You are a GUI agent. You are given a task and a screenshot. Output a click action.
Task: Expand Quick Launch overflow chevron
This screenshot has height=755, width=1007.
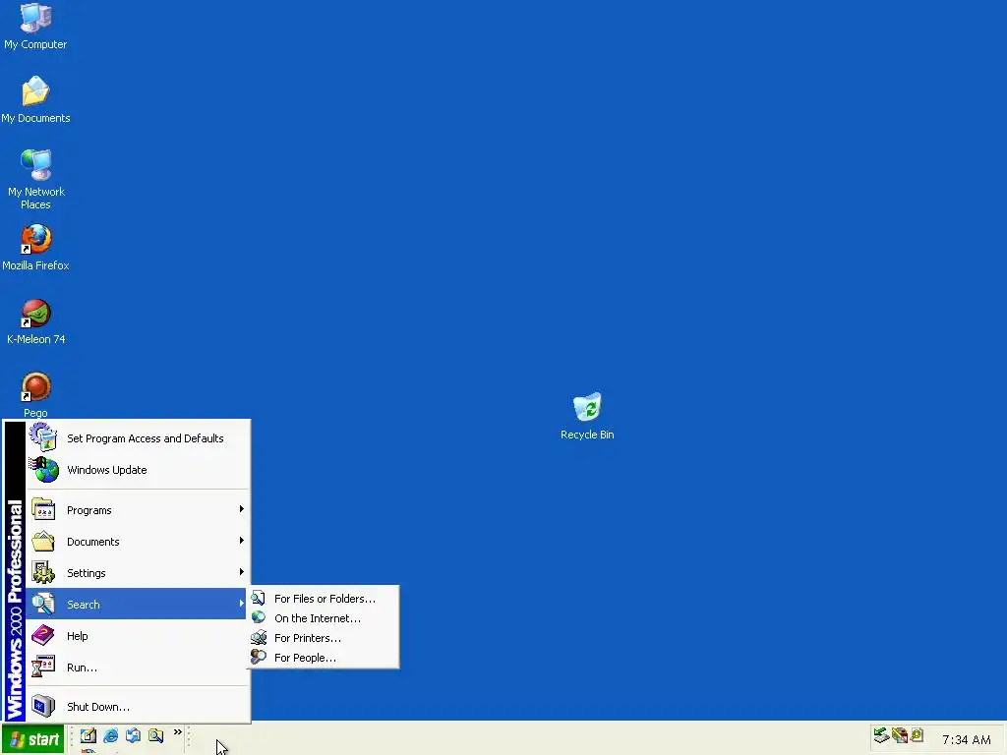click(x=178, y=732)
